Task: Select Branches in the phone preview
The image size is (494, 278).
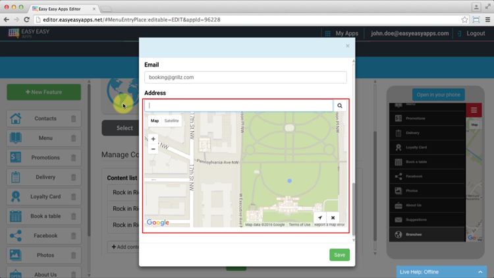Action: [427, 235]
